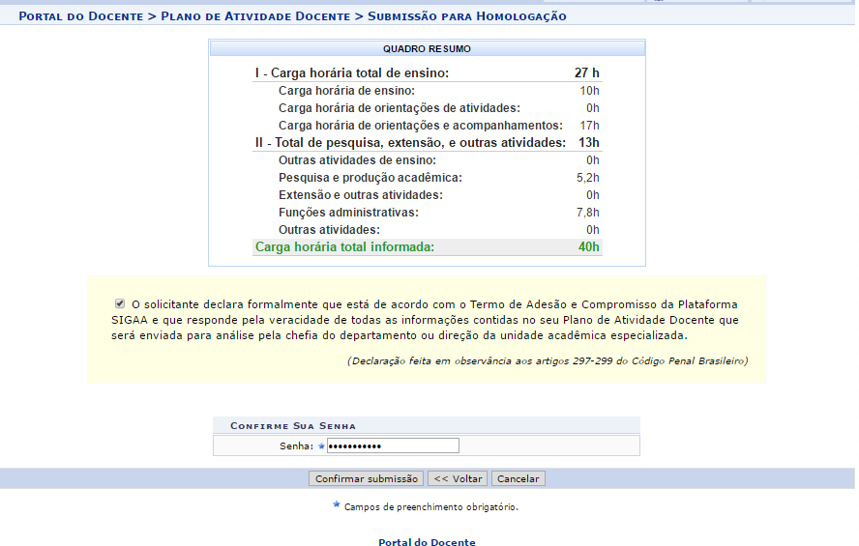Click the green Carga horária total informada row
This screenshot has height=546, width=859.
point(427,247)
